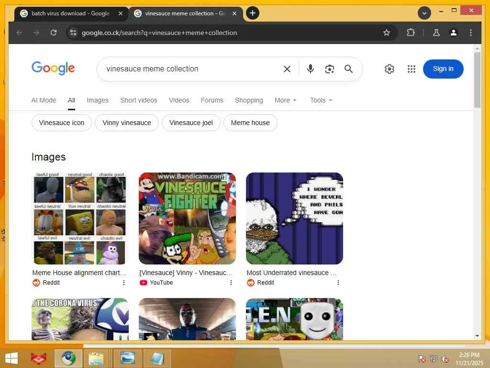Screen dimensions: 490x368
Task: Switch to AI Mode results
Action: [44, 100]
